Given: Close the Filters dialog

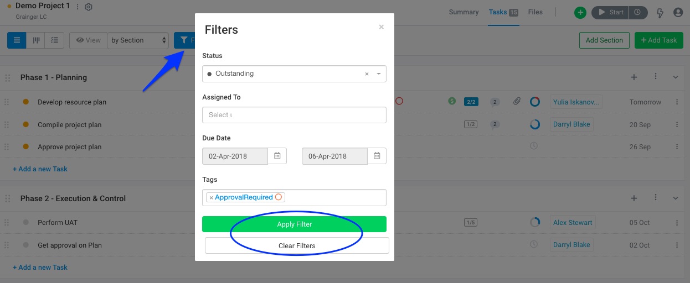Looking at the screenshot, I should pyautogui.click(x=381, y=27).
